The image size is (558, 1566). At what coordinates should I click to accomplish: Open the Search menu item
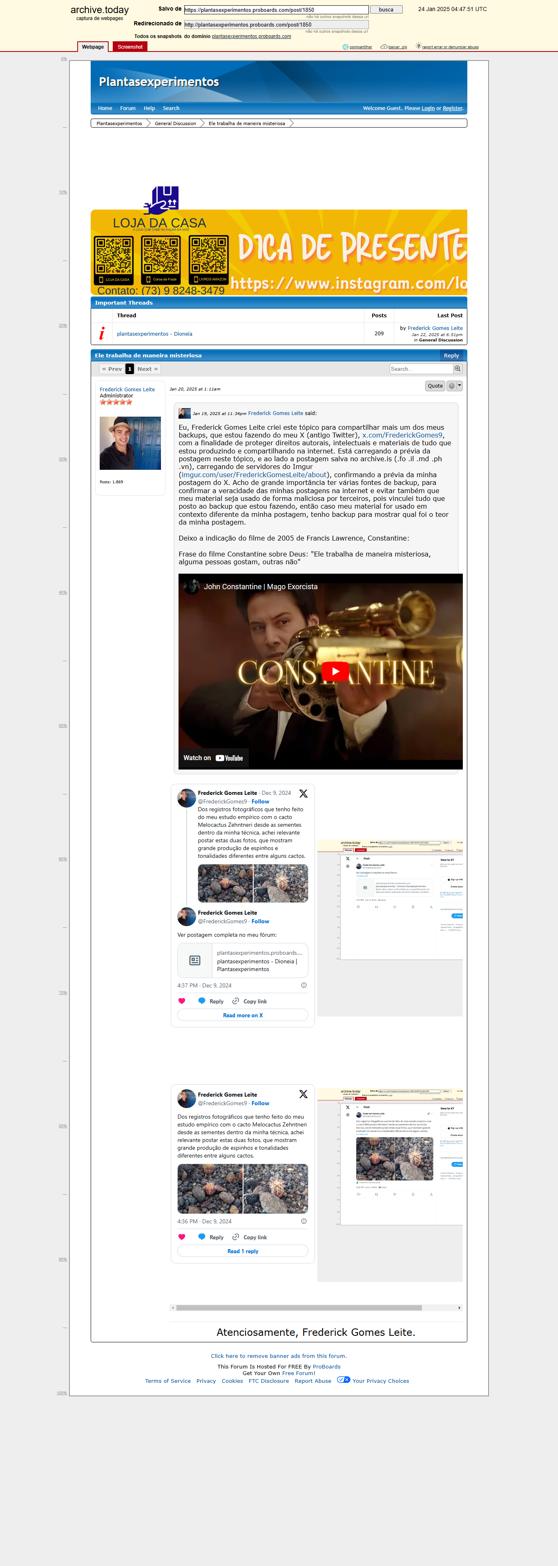tap(171, 108)
